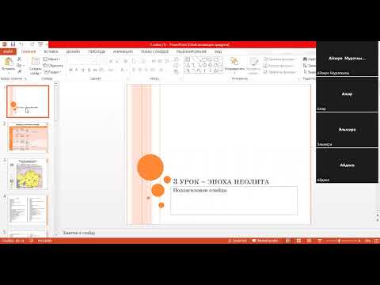Click the 'Заметки к слайду' notes field
Viewport: 380px width, 285px height.
pyautogui.click(x=79, y=233)
